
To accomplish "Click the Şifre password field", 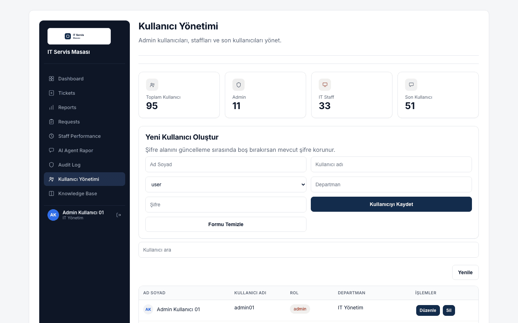I will pyautogui.click(x=226, y=205).
